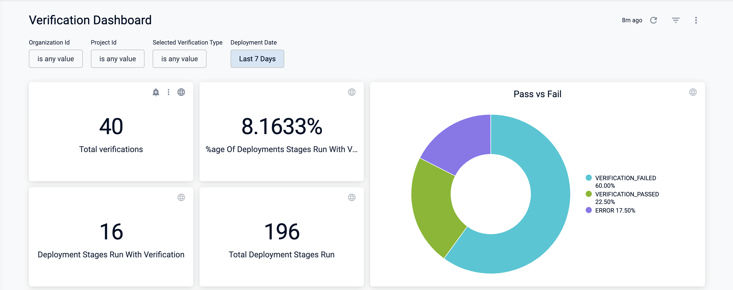
Task: Click globe icon on Pass vs Fail chart
Action: (693, 92)
